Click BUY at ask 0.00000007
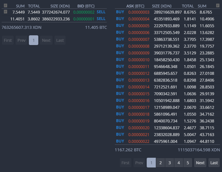Viewport: 222px width, 172px height. tap(120, 39)
